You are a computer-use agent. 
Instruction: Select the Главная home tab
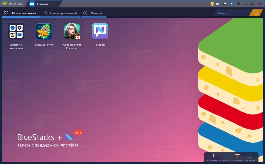[42, 4]
